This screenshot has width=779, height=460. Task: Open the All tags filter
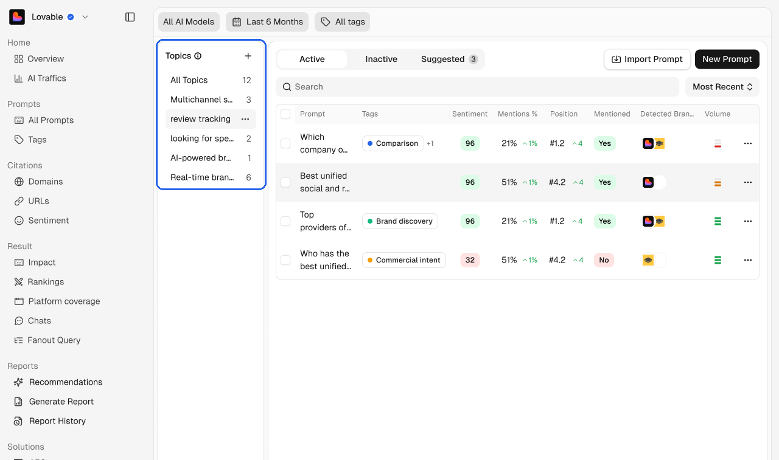(342, 22)
